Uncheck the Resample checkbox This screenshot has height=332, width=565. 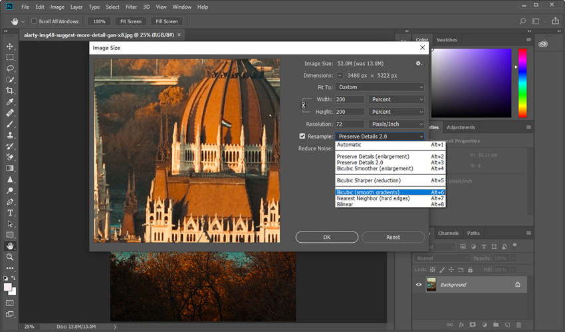point(302,136)
